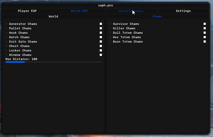Click the Generator Chams label
Viewport: 213px width, 137px height.
[x=23, y=24]
